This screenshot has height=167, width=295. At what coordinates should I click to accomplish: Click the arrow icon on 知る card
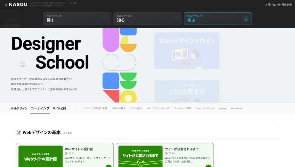coord(175,19)
